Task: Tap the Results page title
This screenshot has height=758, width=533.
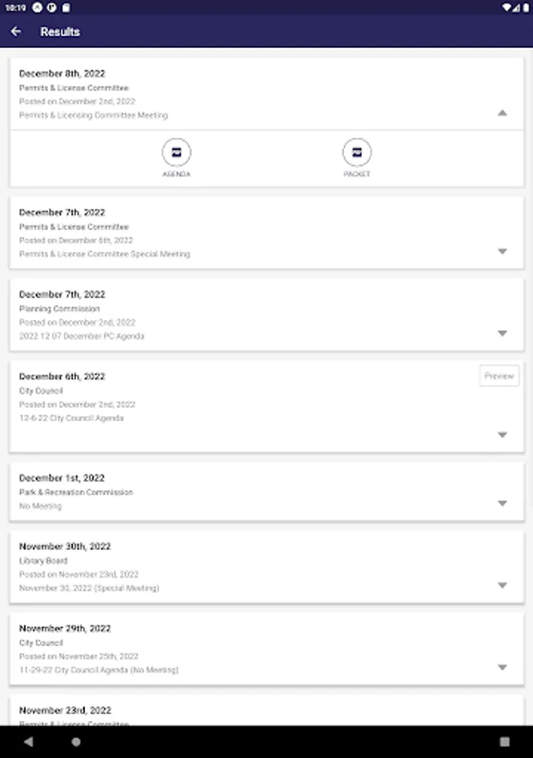Action: [61, 32]
